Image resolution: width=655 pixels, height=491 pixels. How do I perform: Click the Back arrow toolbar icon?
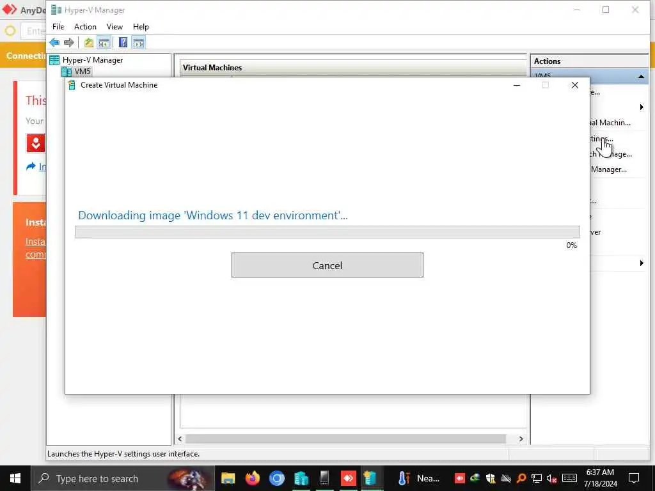tap(54, 43)
